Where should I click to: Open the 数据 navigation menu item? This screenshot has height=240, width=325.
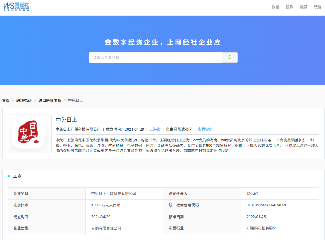(x=276, y=7)
